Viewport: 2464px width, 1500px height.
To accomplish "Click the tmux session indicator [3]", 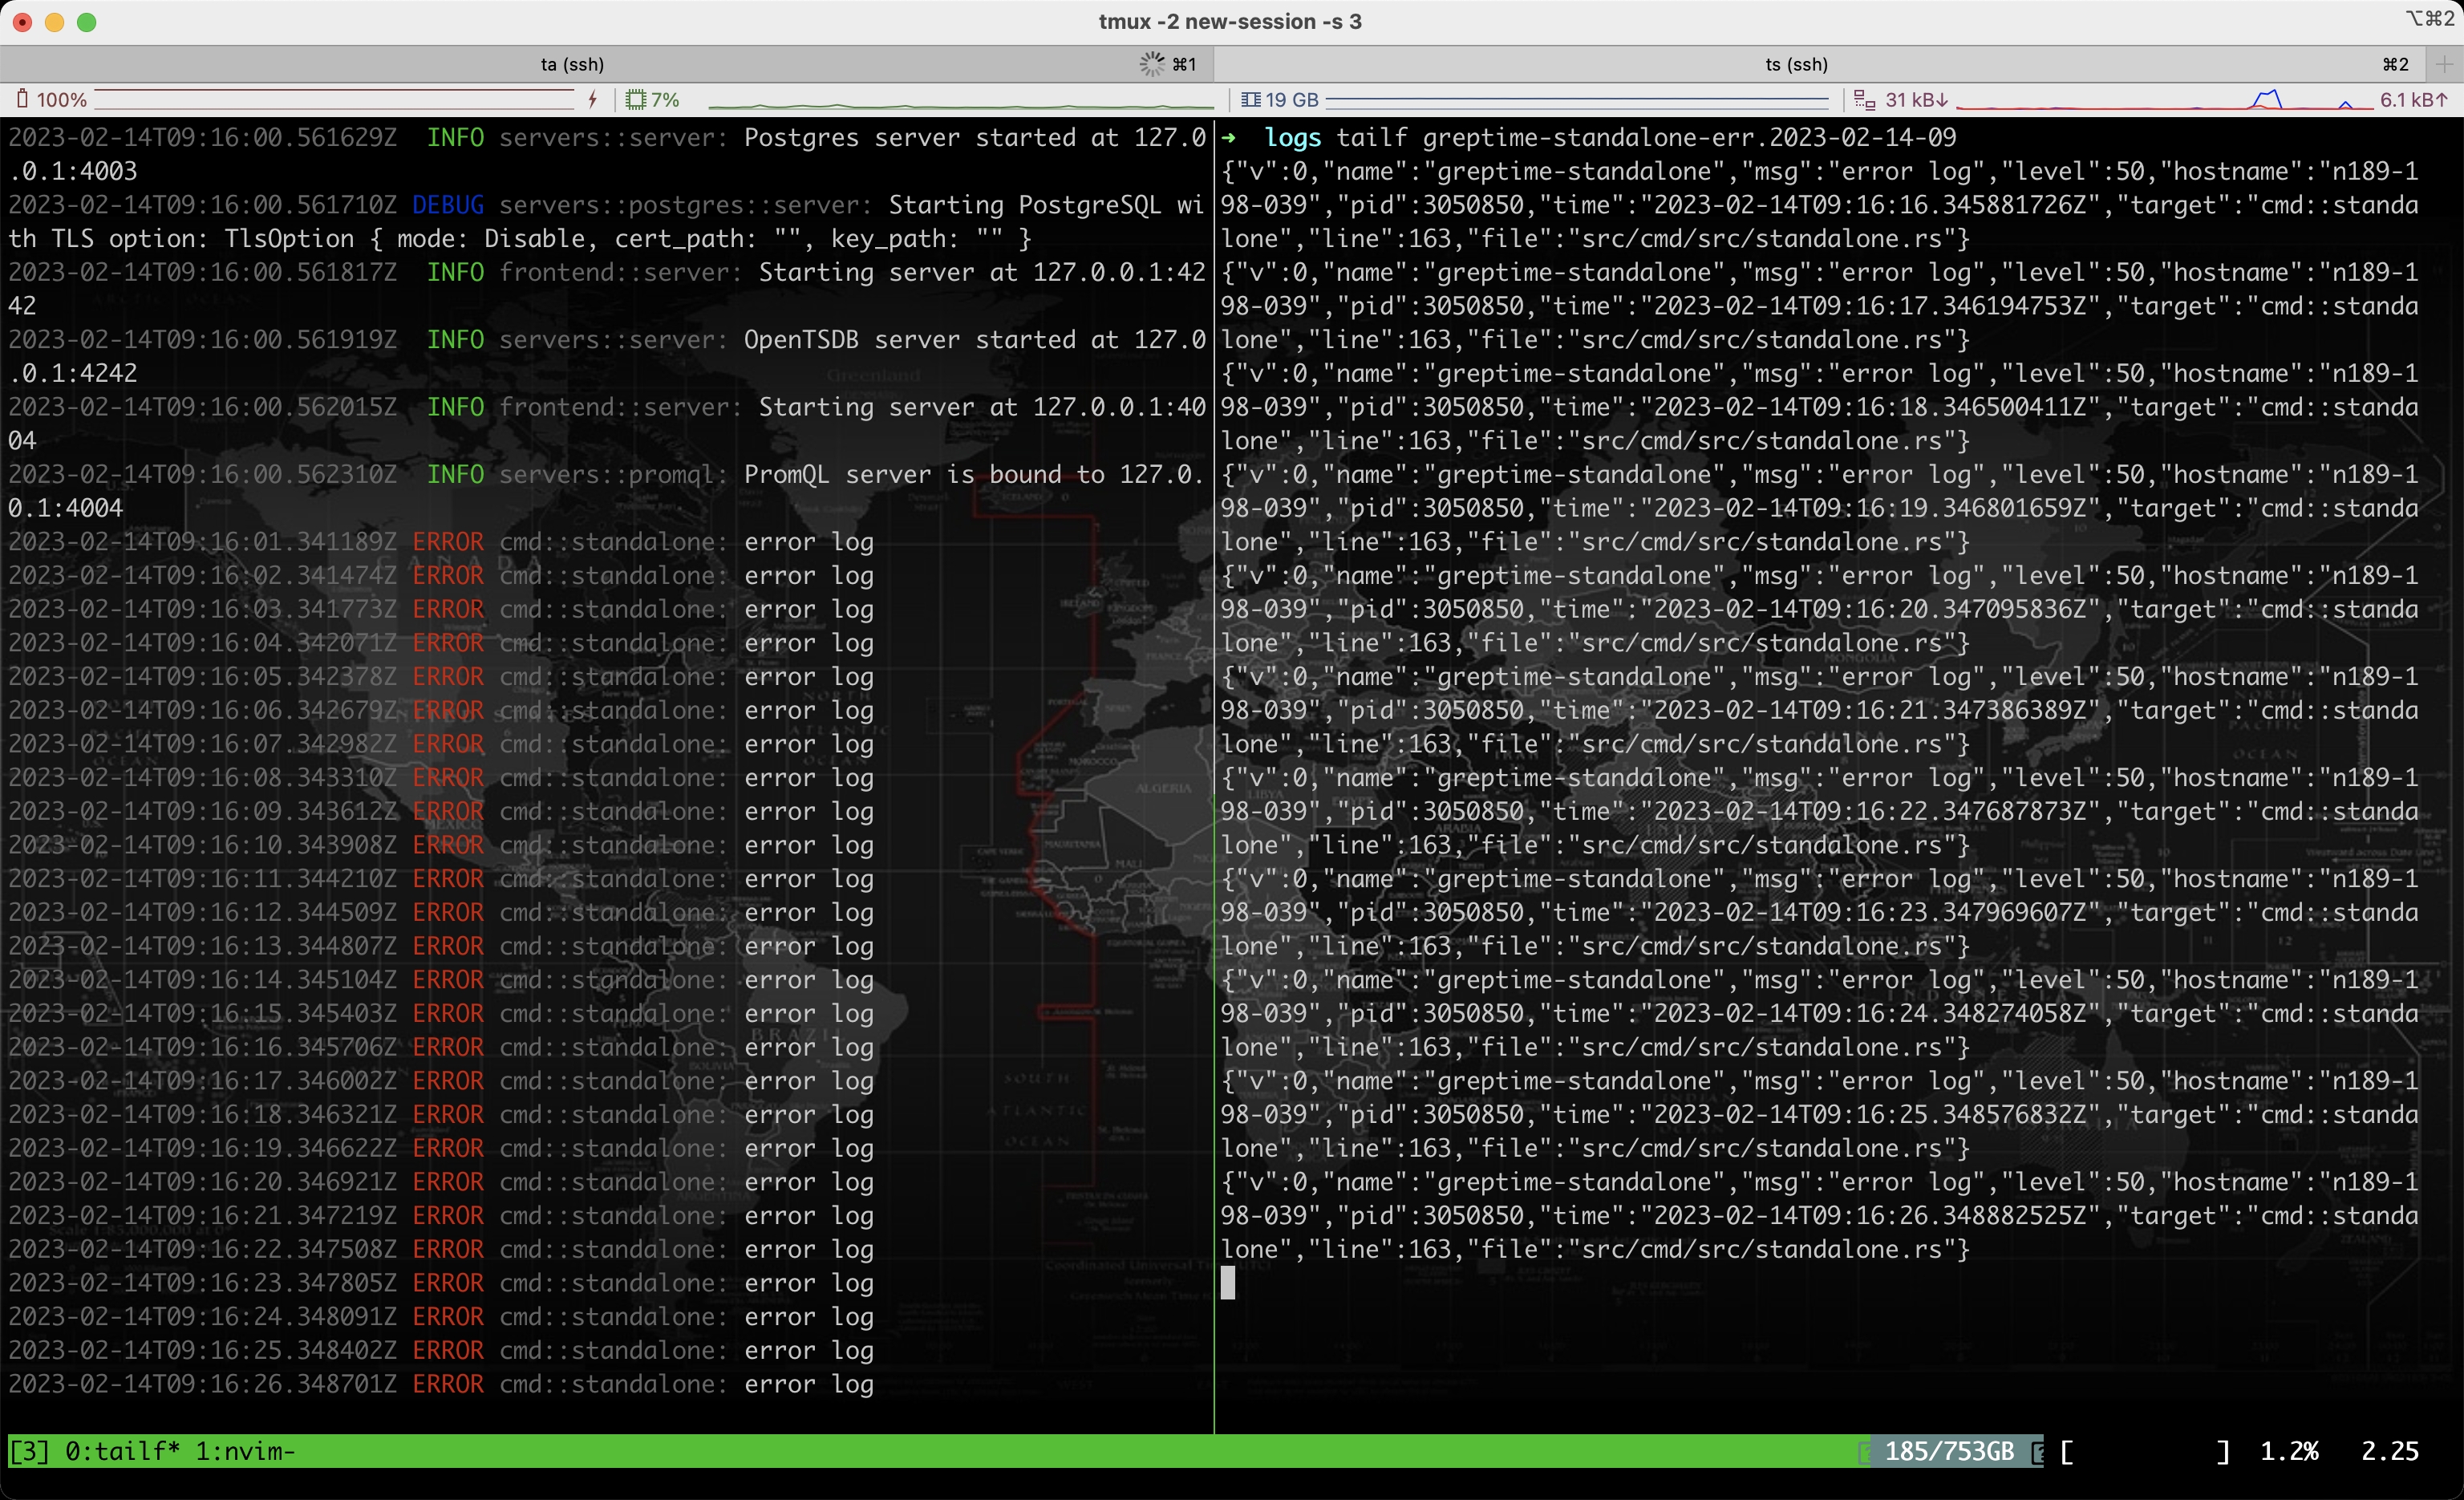I will 29,1451.
